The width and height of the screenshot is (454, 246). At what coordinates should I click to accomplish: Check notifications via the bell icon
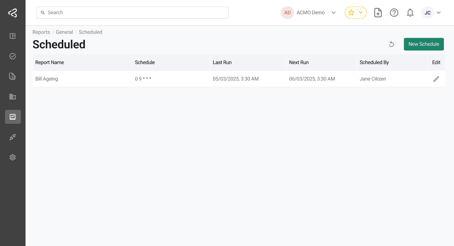coord(410,13)
